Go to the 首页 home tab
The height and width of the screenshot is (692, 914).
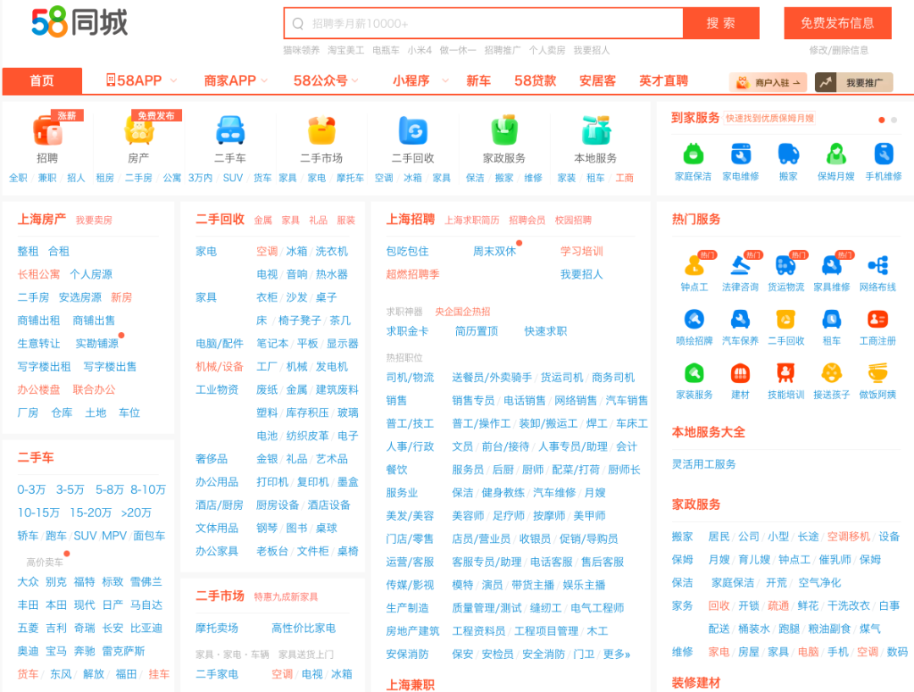[42, 80]
